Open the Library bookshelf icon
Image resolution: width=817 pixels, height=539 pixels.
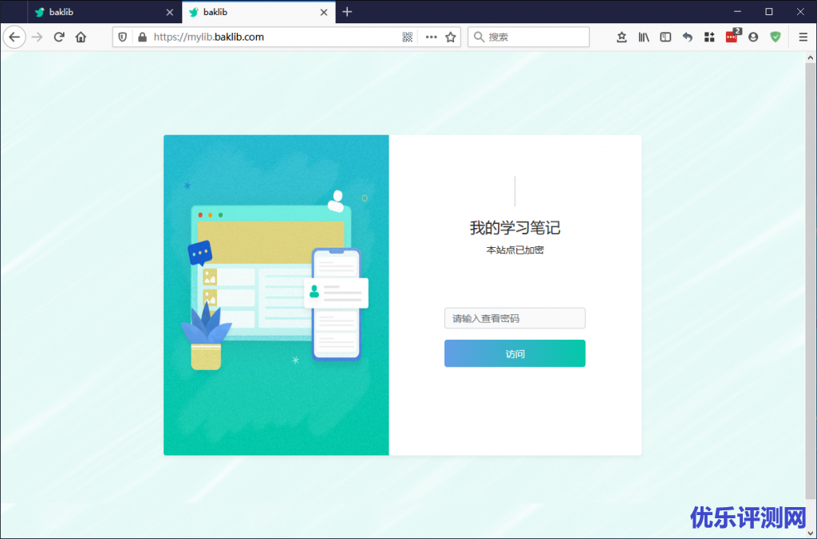(644, 37)
